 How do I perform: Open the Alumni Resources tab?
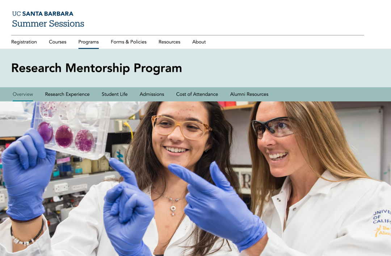pos(249,94)
